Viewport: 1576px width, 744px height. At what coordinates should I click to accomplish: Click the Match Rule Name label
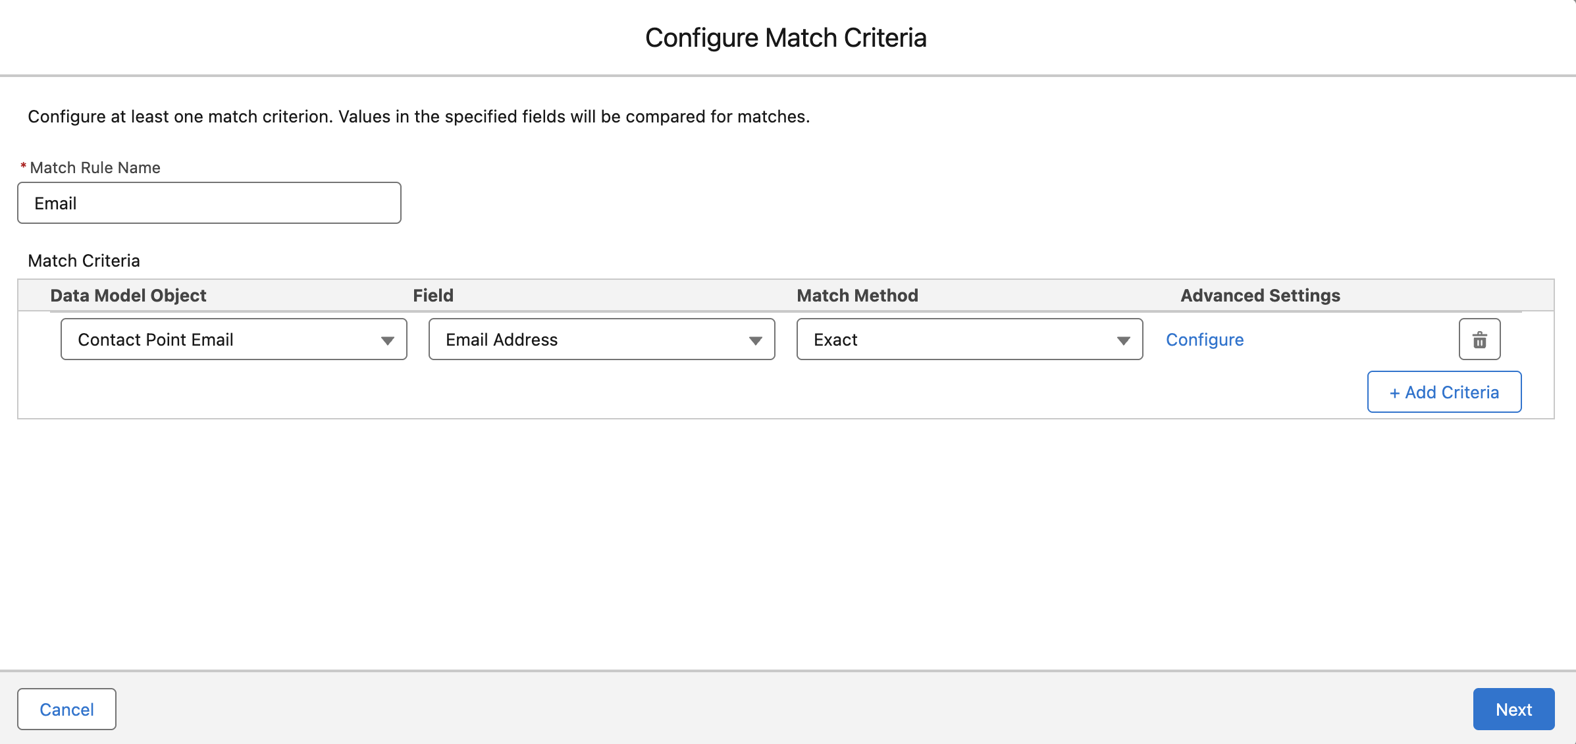click(x=95, y=168)
